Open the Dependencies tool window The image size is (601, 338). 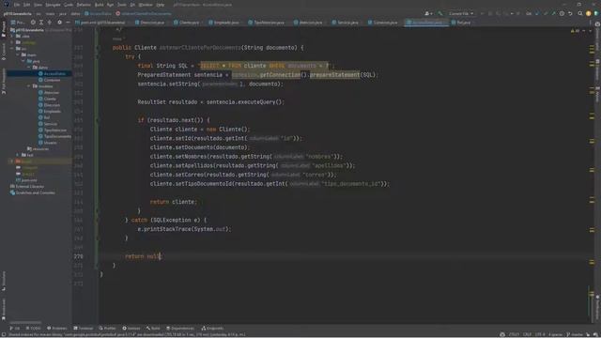click(x=180, y=328)
